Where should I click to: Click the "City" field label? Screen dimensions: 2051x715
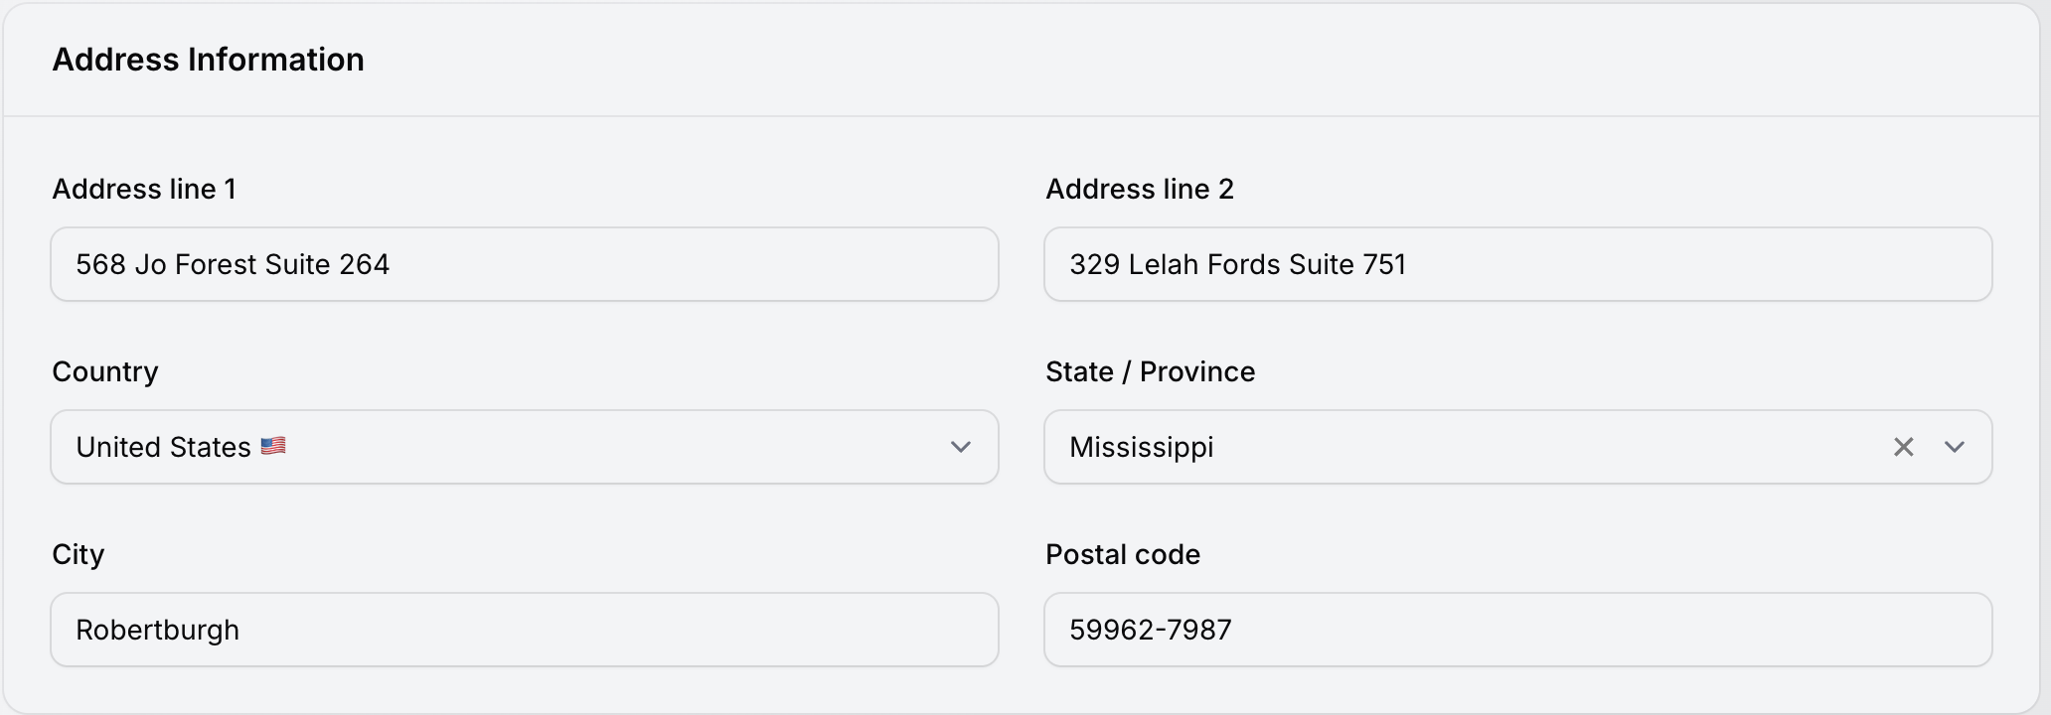pos(78,554)
